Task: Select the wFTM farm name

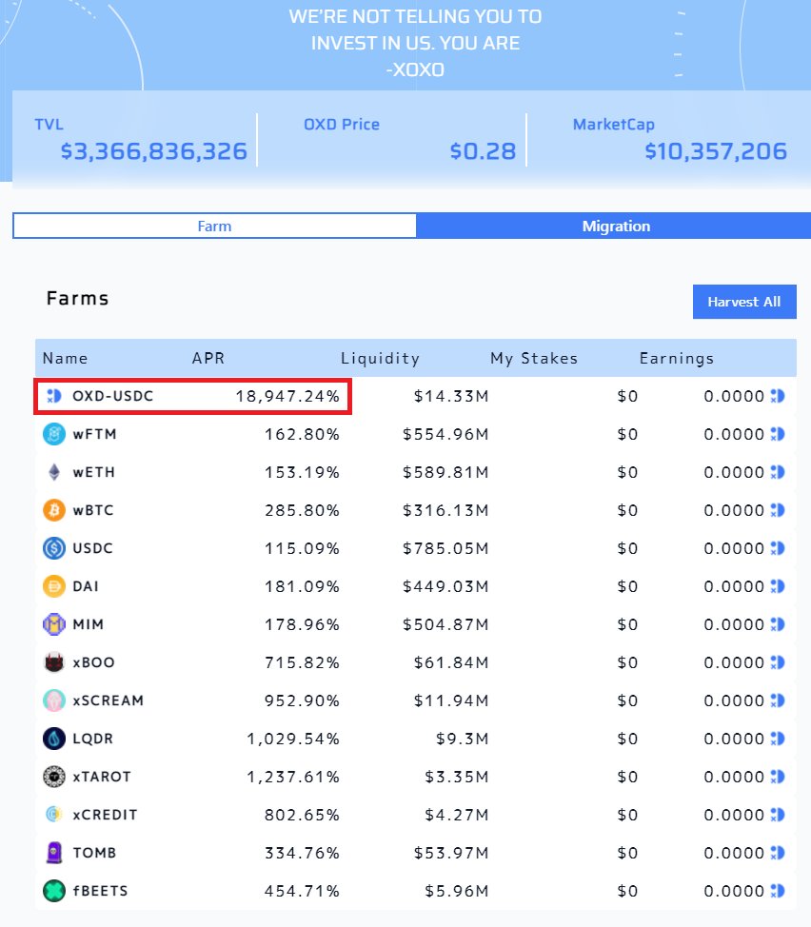Action: pos(94,434)
